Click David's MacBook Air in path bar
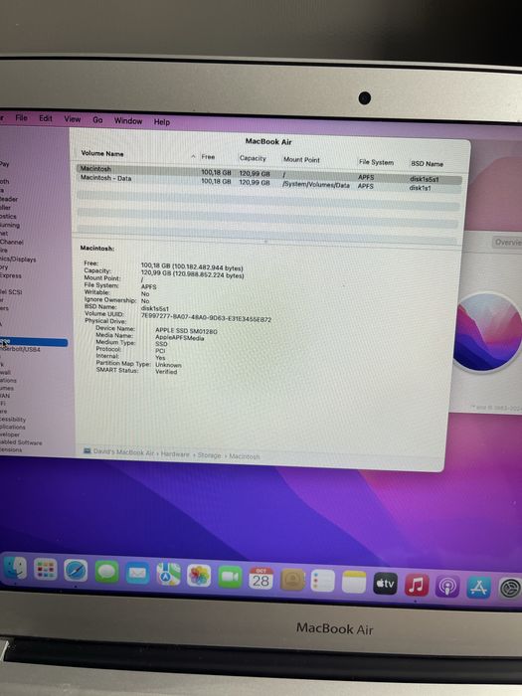The height and width of the screenshot is (696, 522). [x=124, y=452]
